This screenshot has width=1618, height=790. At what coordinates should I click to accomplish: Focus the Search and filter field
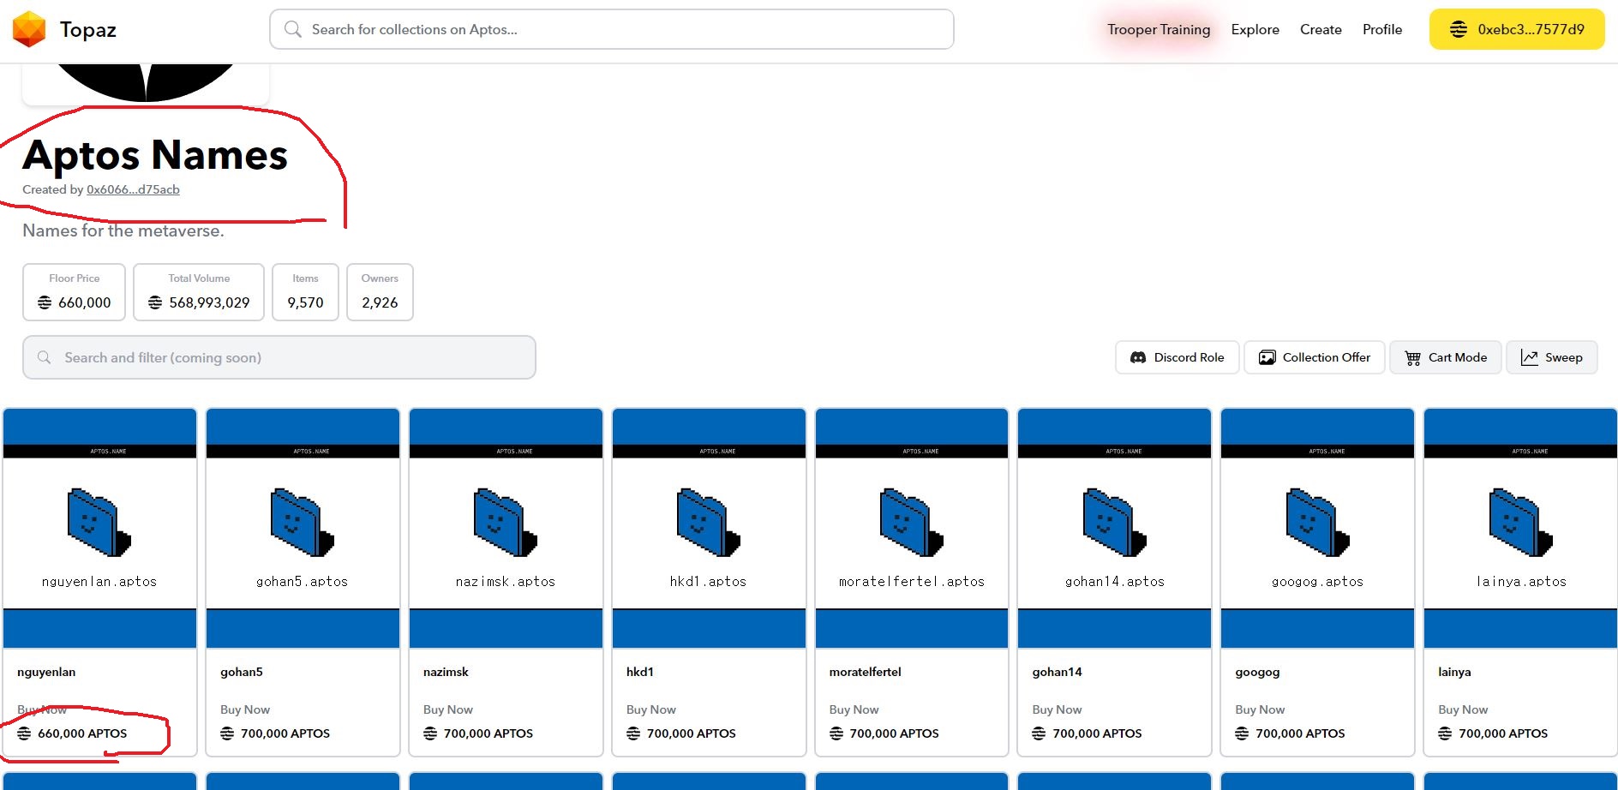click(x=279, y=357)
